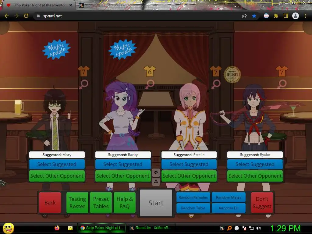312x234 pixels.
Task: Click Rarity's female gender symbol
Action: point(150,84)
